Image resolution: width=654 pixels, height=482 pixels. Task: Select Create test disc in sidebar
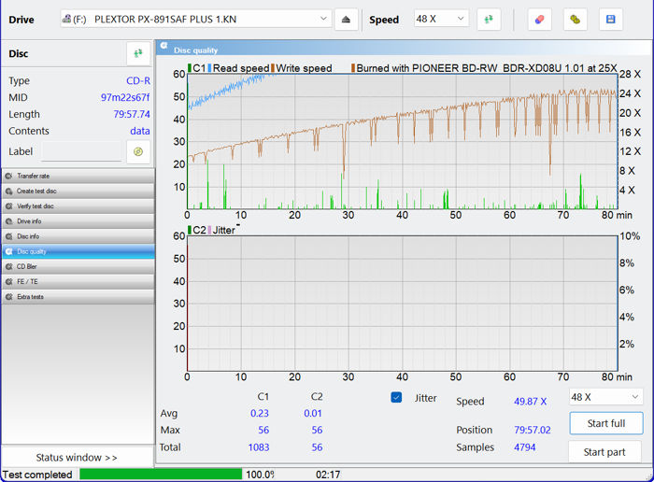tap(78, 191)
